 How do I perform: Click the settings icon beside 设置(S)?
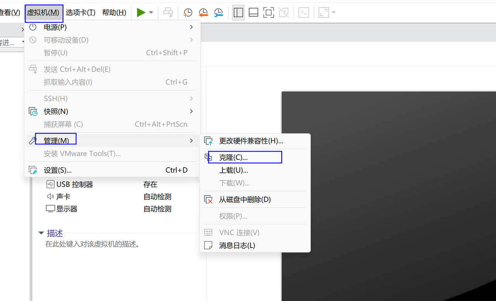pyautogui.click(x=33, y=170)
